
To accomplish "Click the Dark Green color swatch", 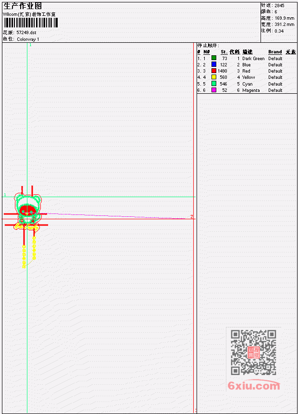I will point(214,58).
